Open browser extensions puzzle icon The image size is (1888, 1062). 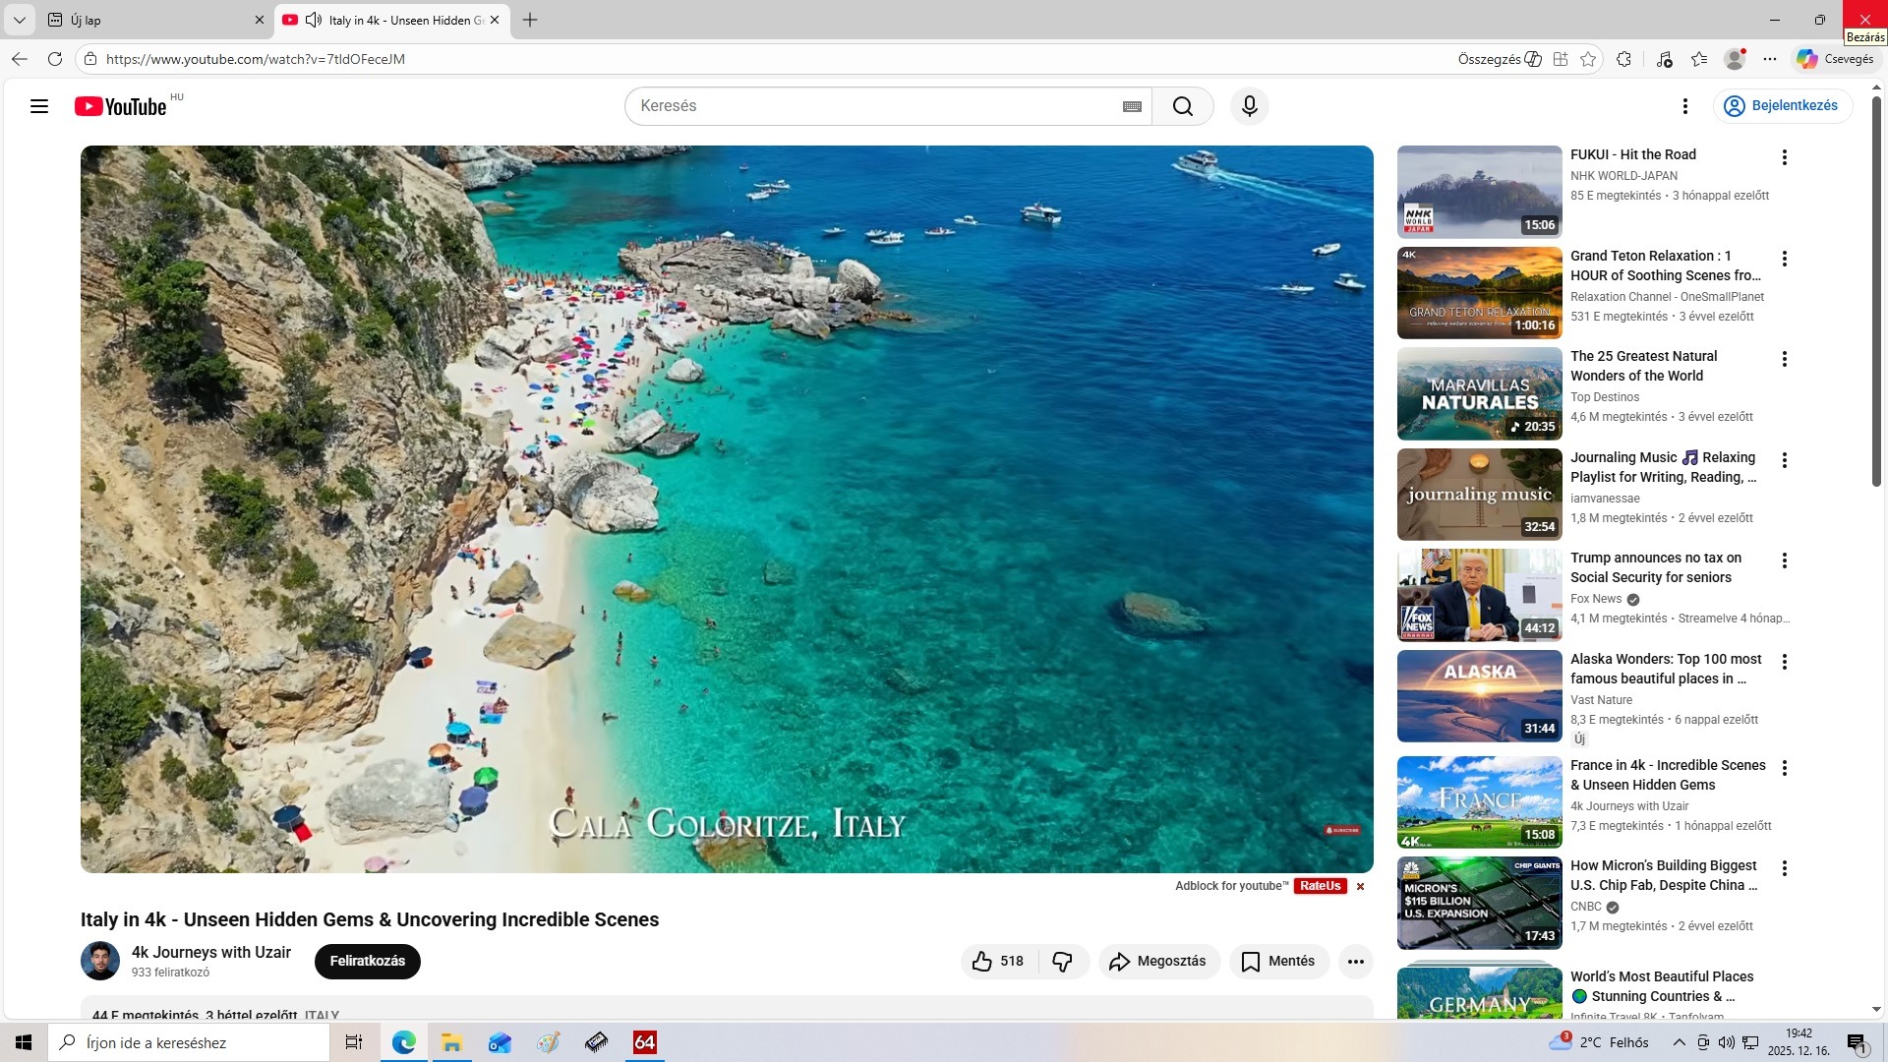[x=1623, y=59]
